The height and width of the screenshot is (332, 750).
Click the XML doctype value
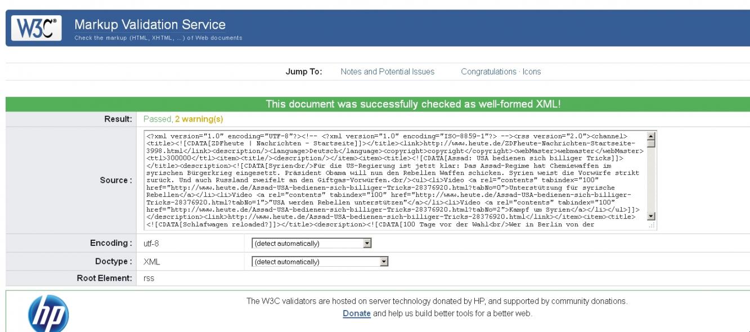point(152,262)
